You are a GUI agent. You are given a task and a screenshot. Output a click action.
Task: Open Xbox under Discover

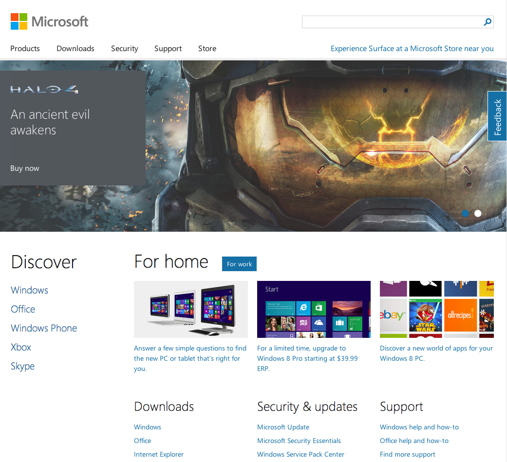click(20, 347)
